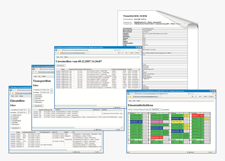Open the date picker beside Einsatzliste Von Datum

click(x=29, y=110)
